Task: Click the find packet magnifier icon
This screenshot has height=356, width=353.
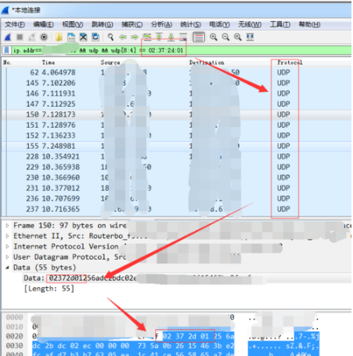Action: (x=110, y=37)
